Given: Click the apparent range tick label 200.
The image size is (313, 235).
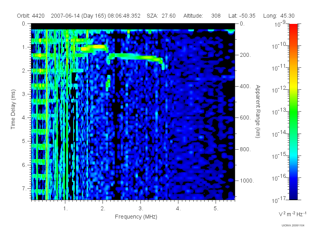Looking at the screenshot, I should tap(245, 55).
